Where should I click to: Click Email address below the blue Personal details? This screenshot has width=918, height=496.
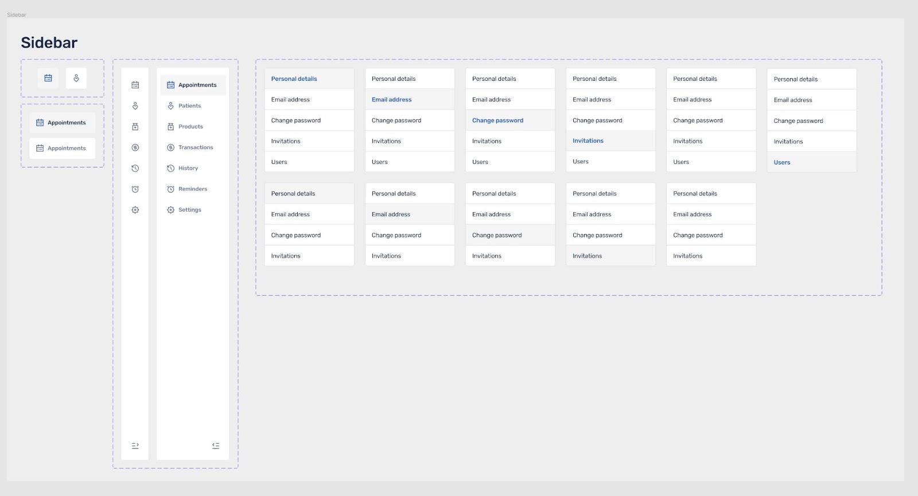pyautogui.click(x=309, y=99)
